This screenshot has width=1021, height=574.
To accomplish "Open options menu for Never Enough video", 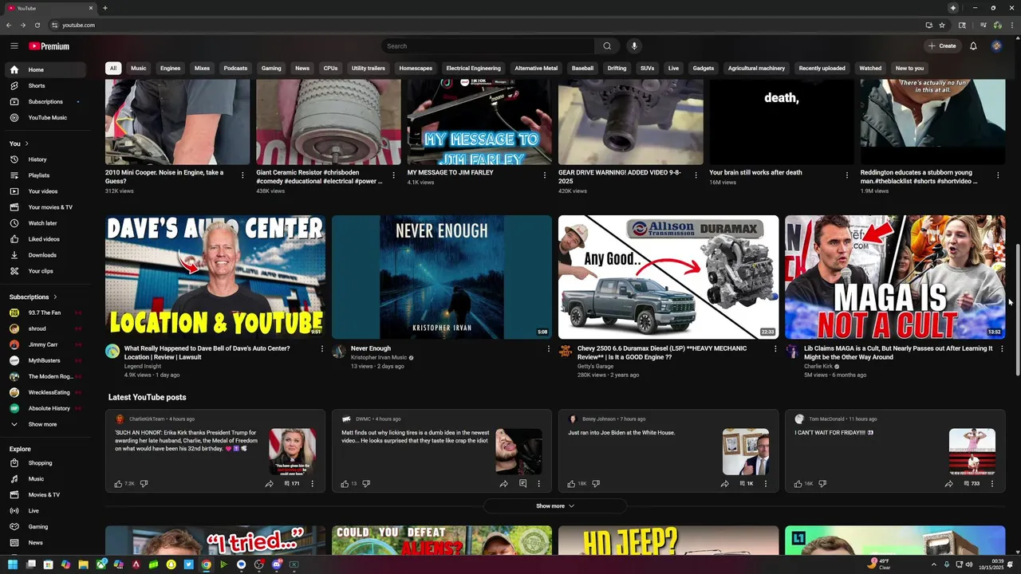I will tap(548, 349).
